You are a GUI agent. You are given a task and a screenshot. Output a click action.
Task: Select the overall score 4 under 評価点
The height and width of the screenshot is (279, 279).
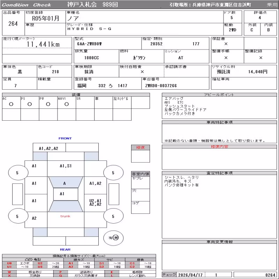(x=260, y=18)
